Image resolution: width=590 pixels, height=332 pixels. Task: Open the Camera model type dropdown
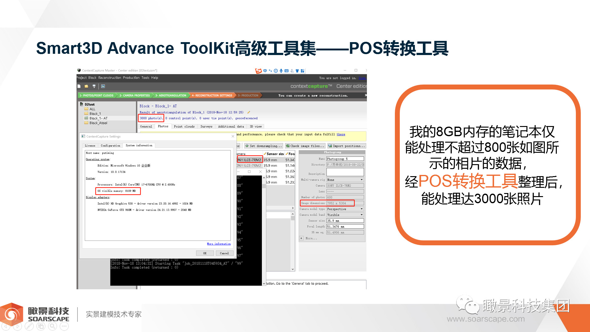[345, 209]
